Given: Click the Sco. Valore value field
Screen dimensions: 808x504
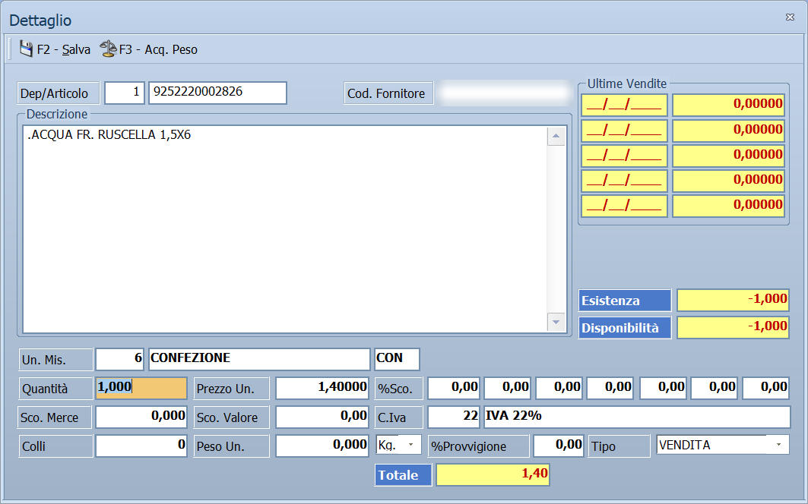Looking at the screenshot, I should tap(322, 417).
